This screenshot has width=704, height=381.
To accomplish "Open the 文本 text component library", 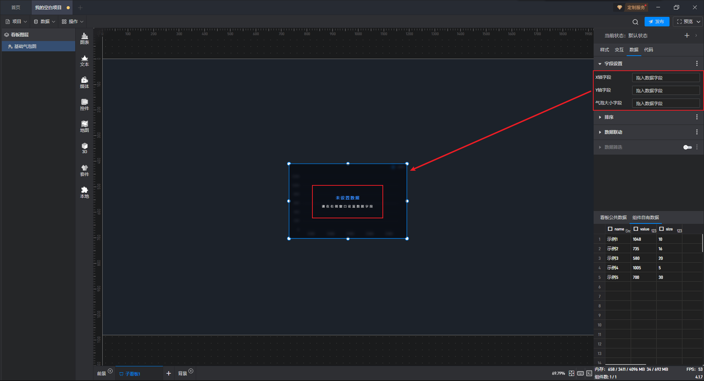I will click(x=84, y=60).
